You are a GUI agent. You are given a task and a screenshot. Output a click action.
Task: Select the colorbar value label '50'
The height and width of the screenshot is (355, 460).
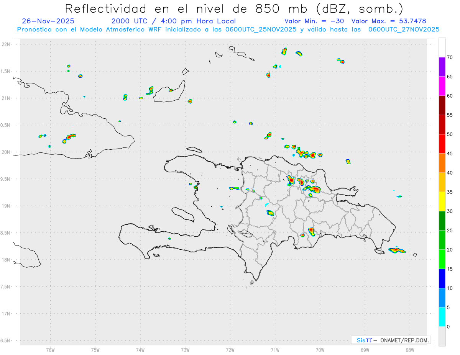(x=450, y=134)
